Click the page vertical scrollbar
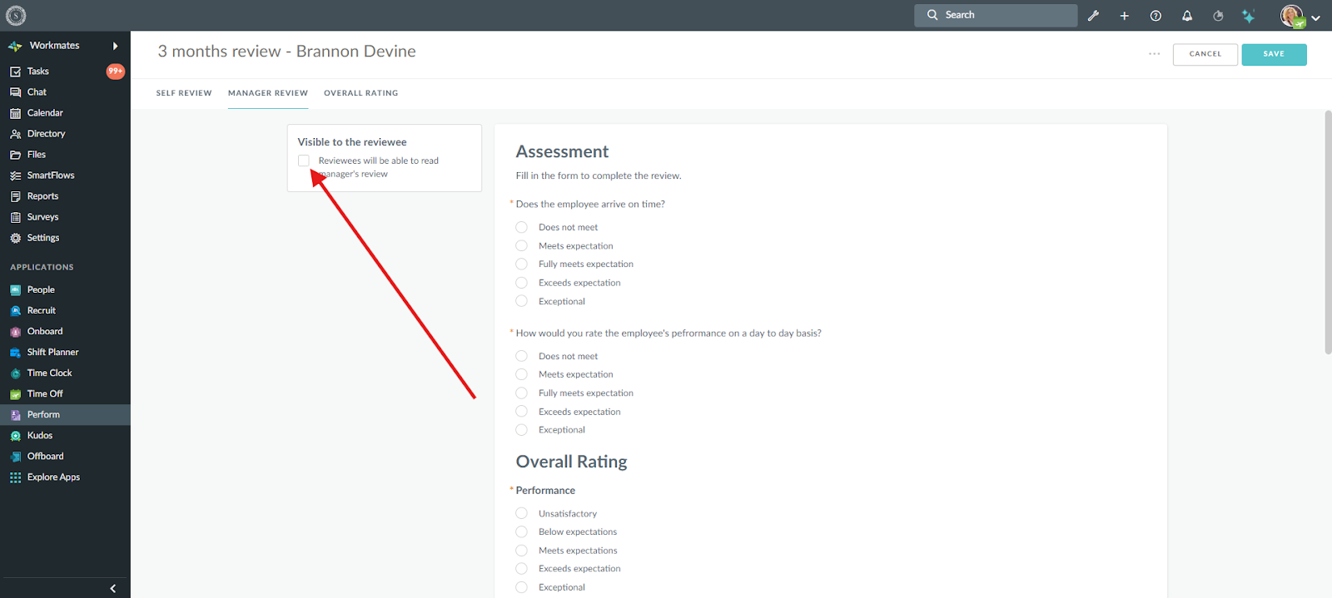The image size is (1332, 598). tap(1328, 233)
